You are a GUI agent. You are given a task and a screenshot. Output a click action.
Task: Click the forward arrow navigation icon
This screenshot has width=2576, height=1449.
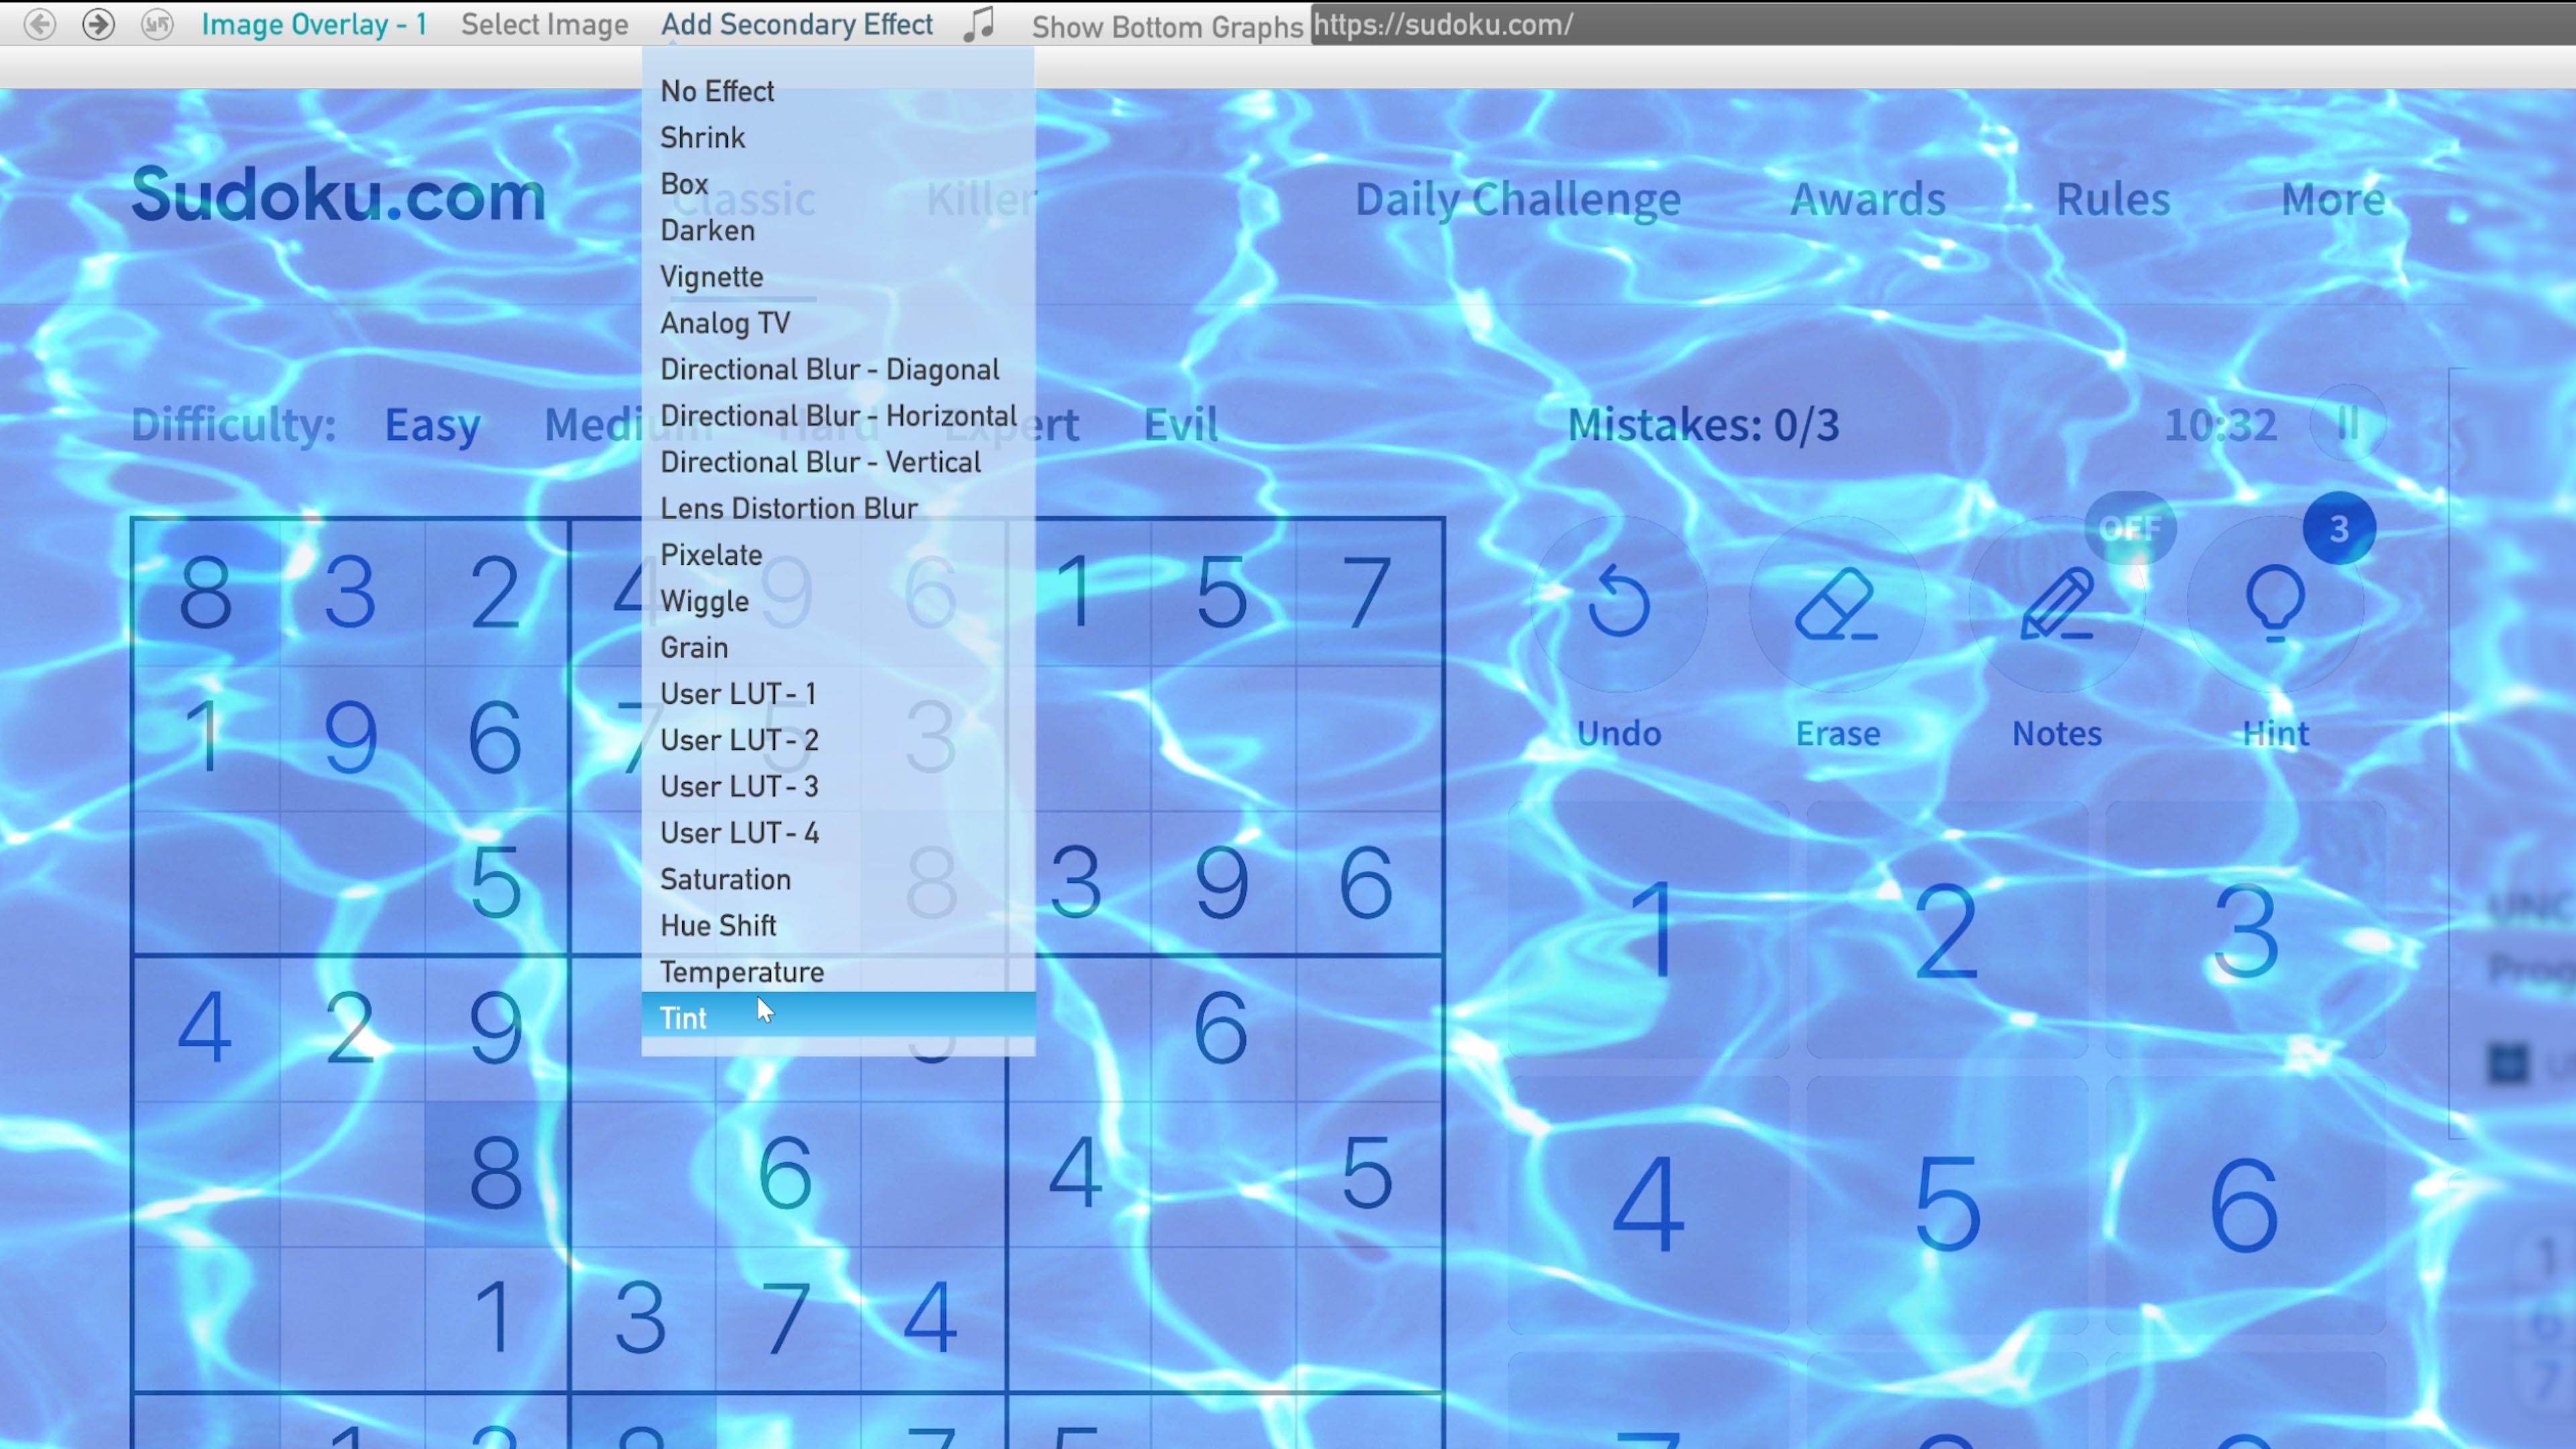click(x=98, y=24)
